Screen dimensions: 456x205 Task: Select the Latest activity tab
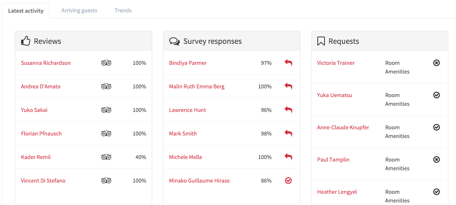click(x=26, y=11)
